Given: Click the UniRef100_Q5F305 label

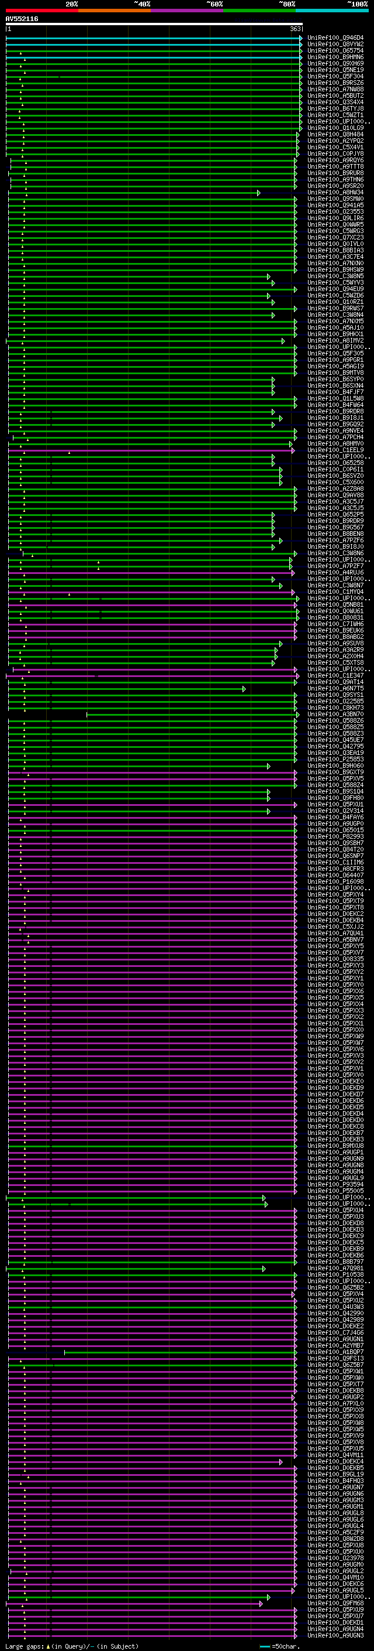Looking at the screenshot, I should pyautogui.click(x=335, y=353).
